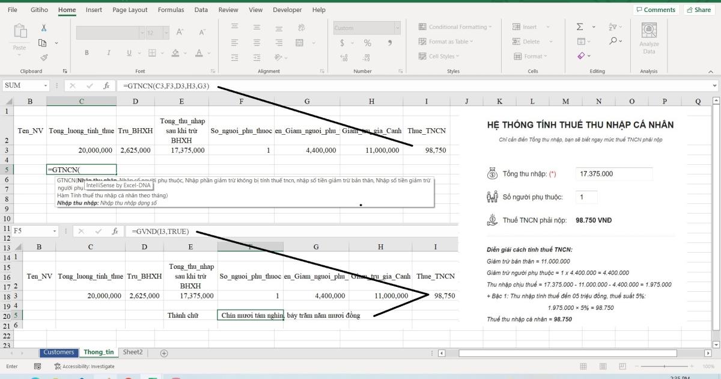Toggle Bold formatting
The width and height of the screenshot is (721, 379).
(x=87, y=53)
